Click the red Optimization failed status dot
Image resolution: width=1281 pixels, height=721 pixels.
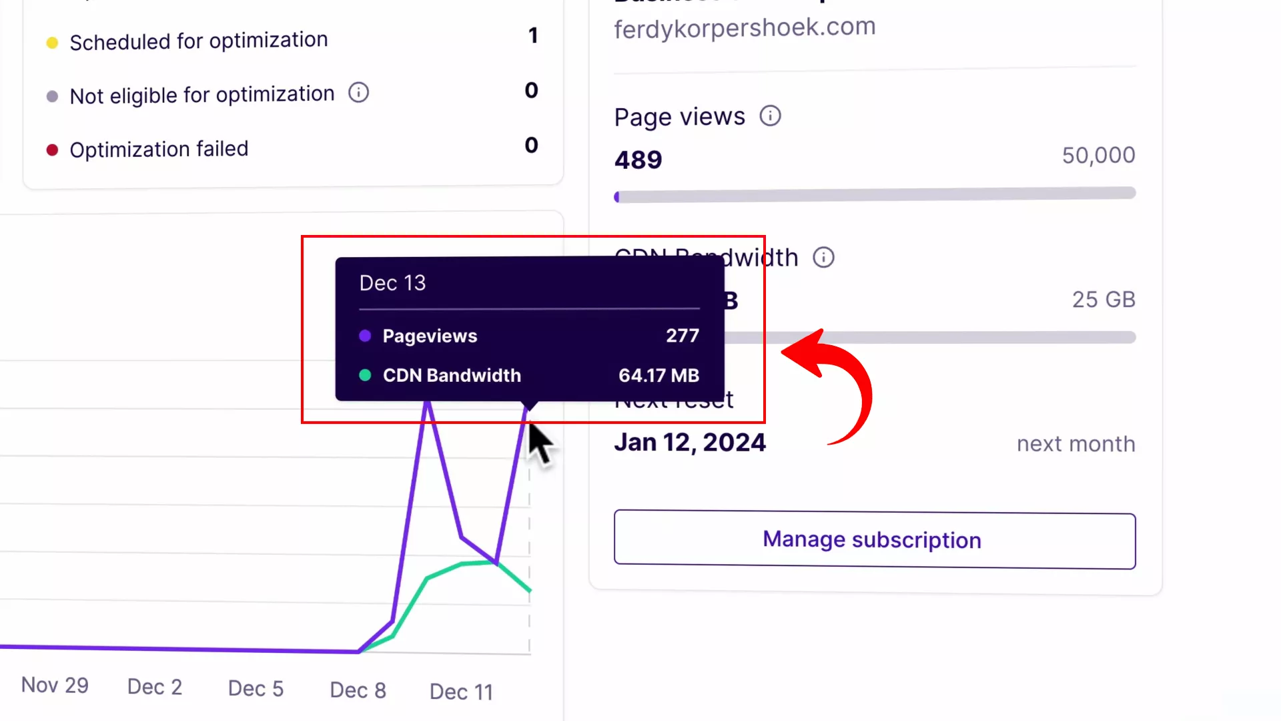(52, 150)
